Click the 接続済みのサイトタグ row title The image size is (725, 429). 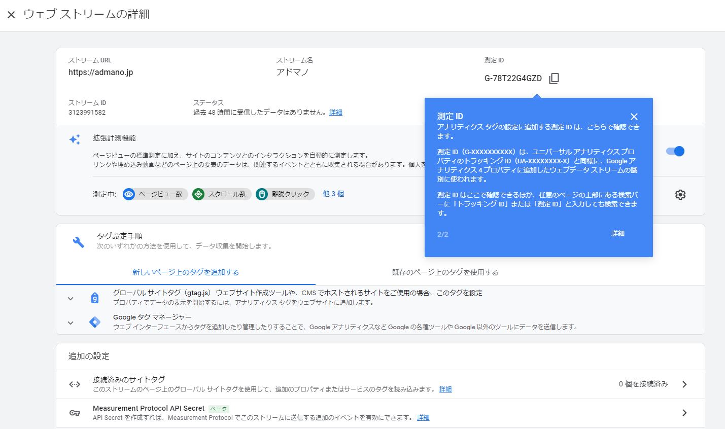click(129, 379)
